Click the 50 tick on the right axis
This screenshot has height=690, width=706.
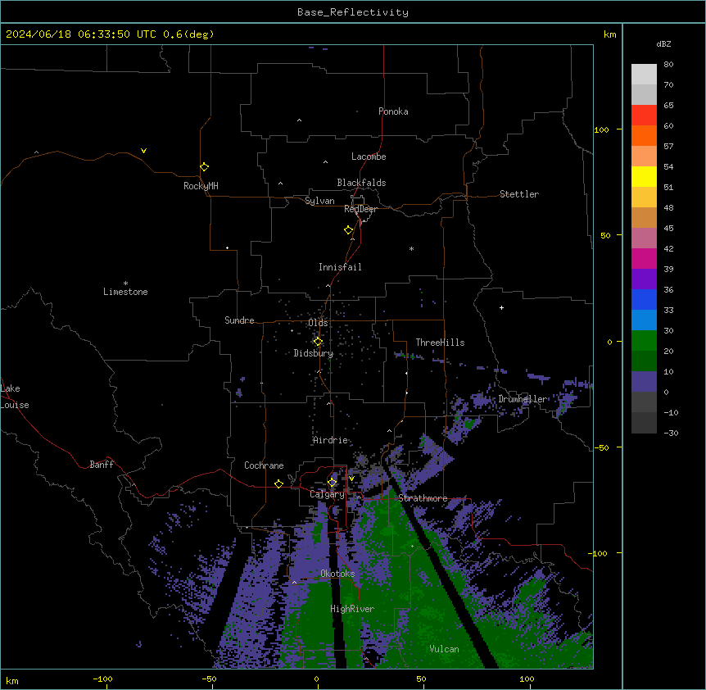605,235
